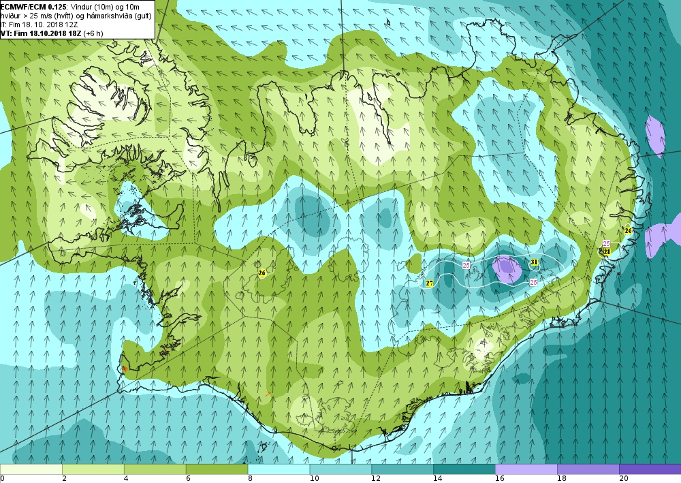Click the 10–12 m/s light teal legend swatch

(x=340, y=469)
